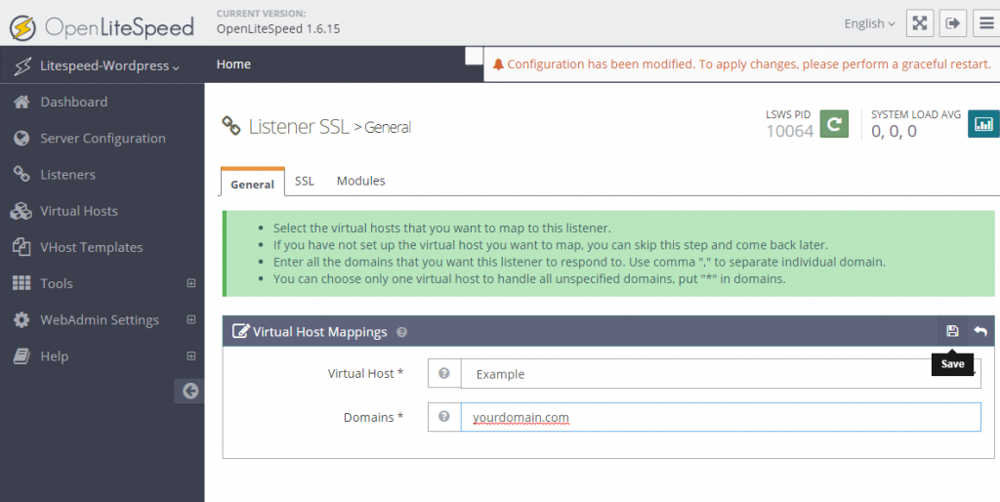Switch to the SSL tab

point(305,181)
